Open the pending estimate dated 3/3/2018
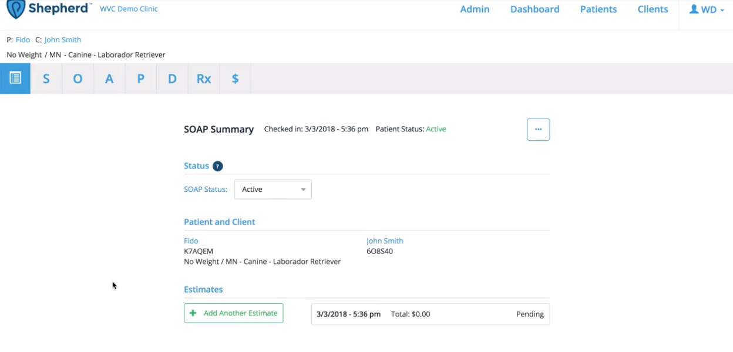 [430, 314]
